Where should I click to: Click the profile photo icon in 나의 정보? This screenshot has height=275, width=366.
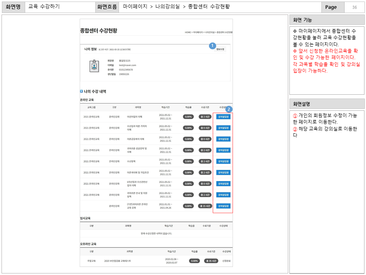pos(95,66)
